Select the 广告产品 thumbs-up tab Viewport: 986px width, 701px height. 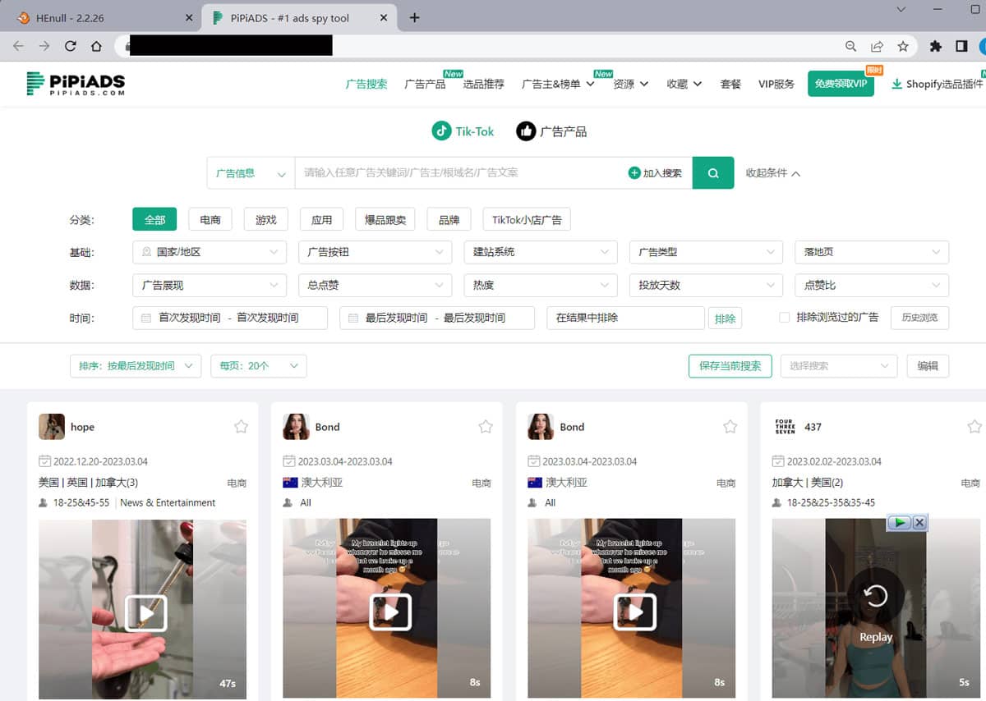[551, 131]
